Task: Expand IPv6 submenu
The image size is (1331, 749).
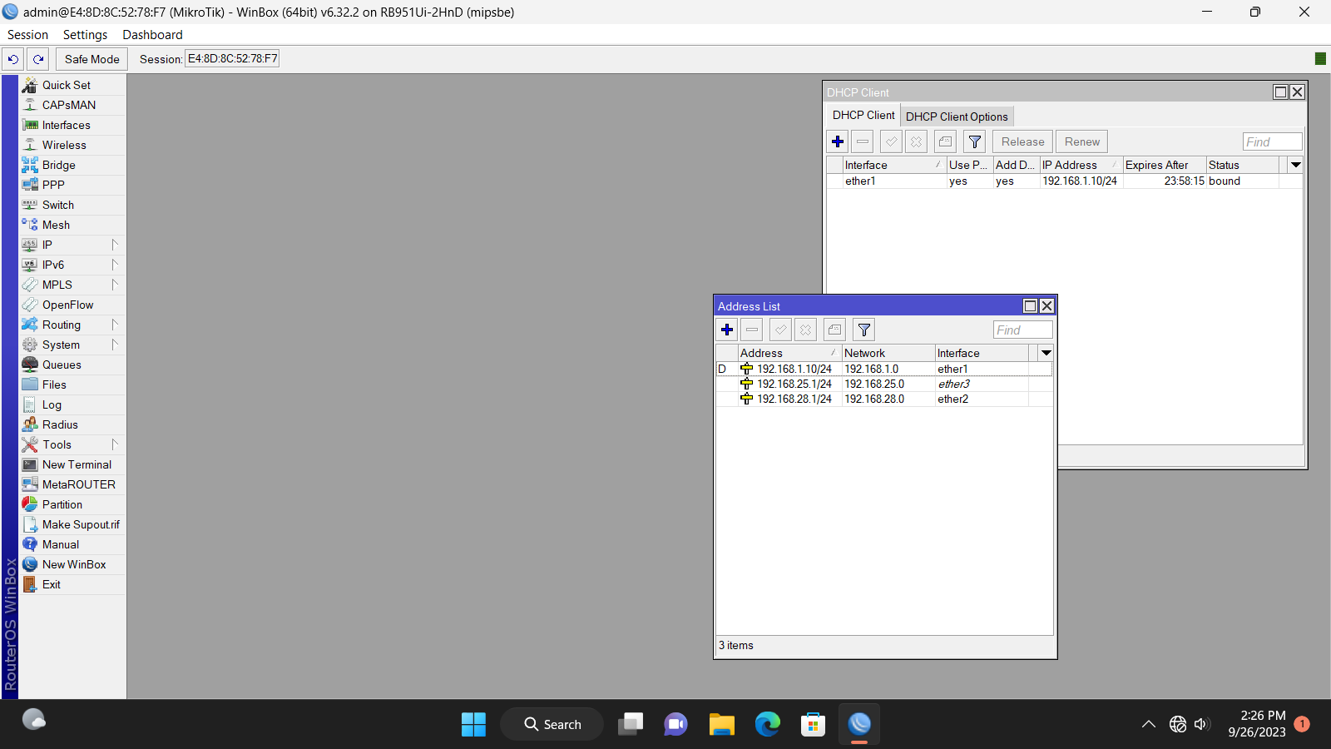Action: pyautogui.click(x=72, y=265)
